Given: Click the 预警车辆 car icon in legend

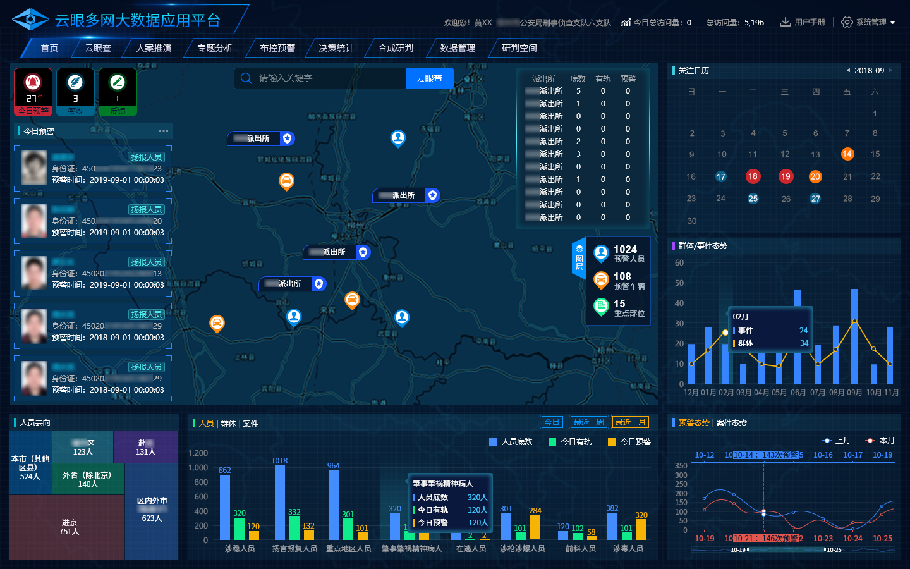Looking at the screenshot, I should point(601,280).
